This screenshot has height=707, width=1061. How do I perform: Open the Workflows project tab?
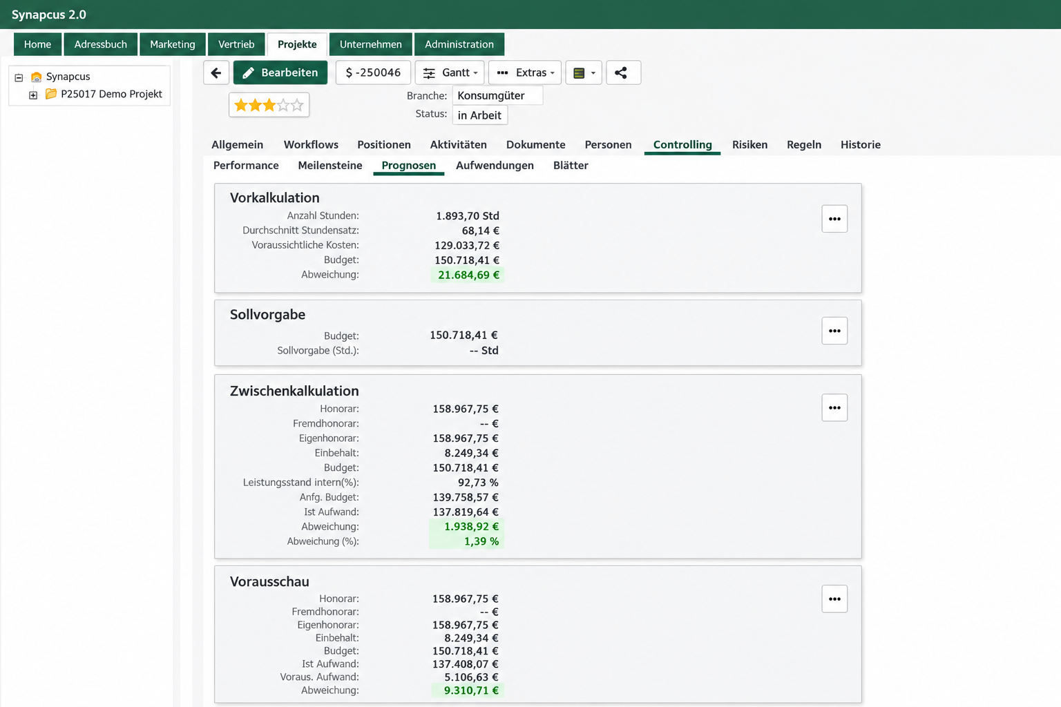311,145
